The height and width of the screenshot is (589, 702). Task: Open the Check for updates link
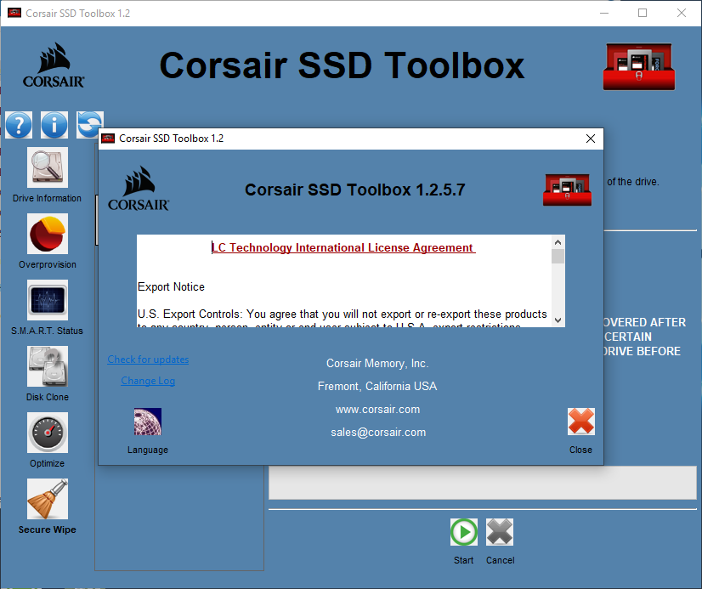click(x=147, y=360)
